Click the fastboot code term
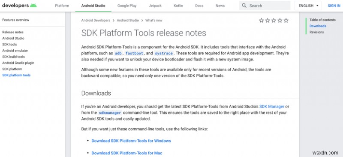Viewport: 343px width, 157px height. tap(134, 53)
